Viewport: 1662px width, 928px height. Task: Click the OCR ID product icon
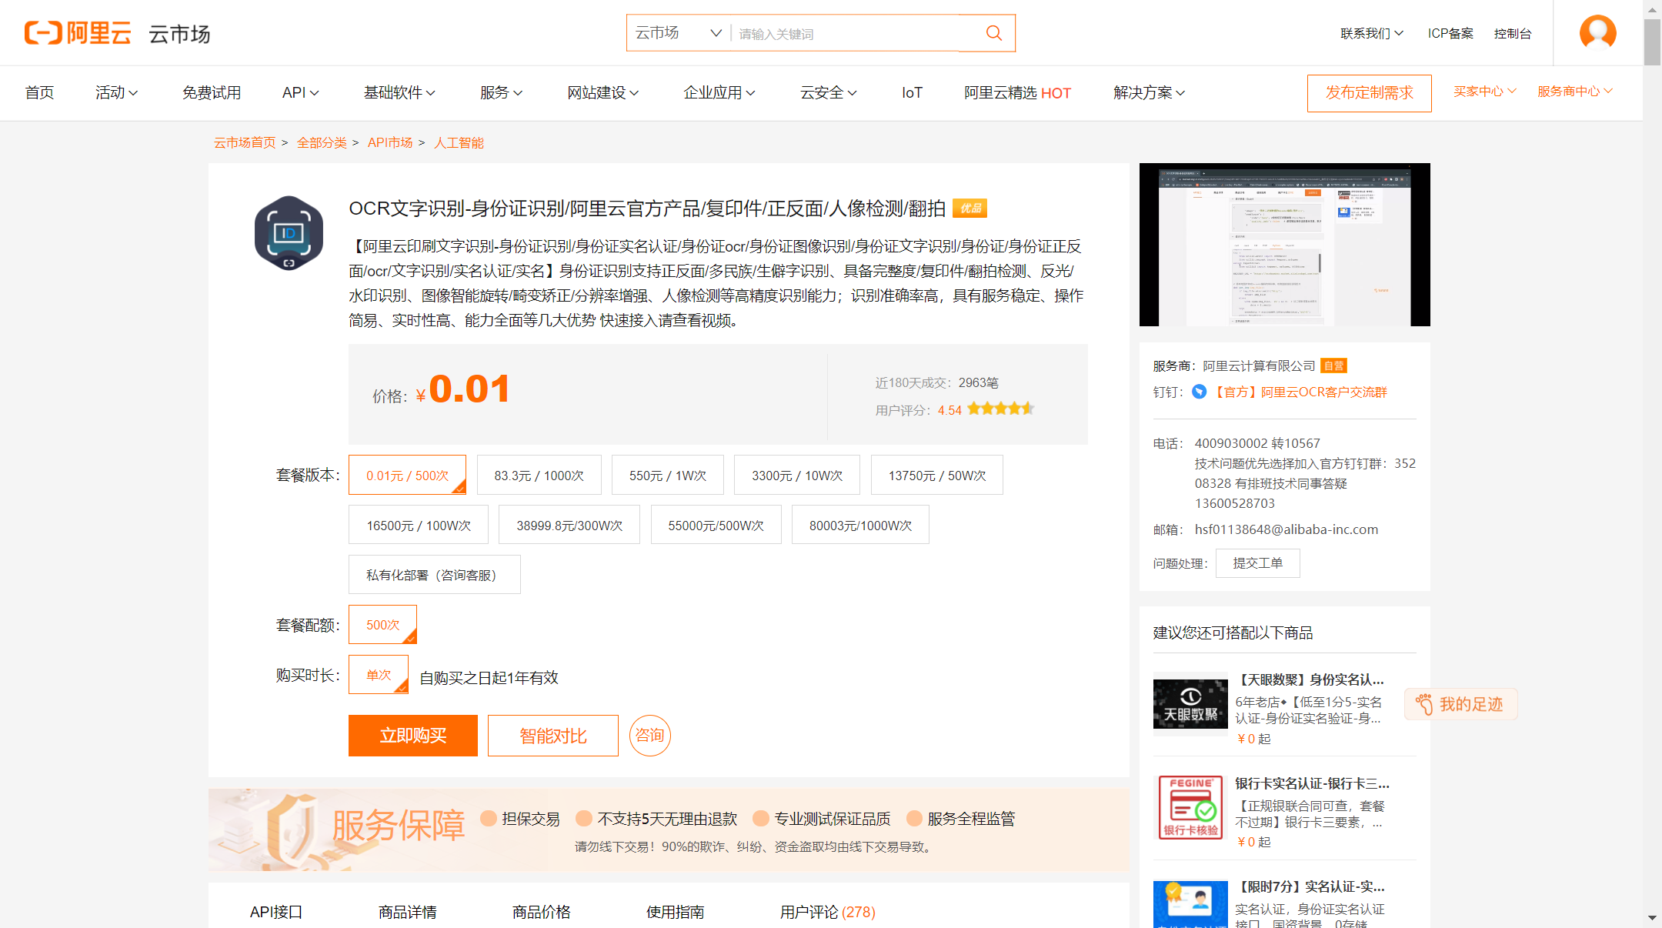point(289,233)
